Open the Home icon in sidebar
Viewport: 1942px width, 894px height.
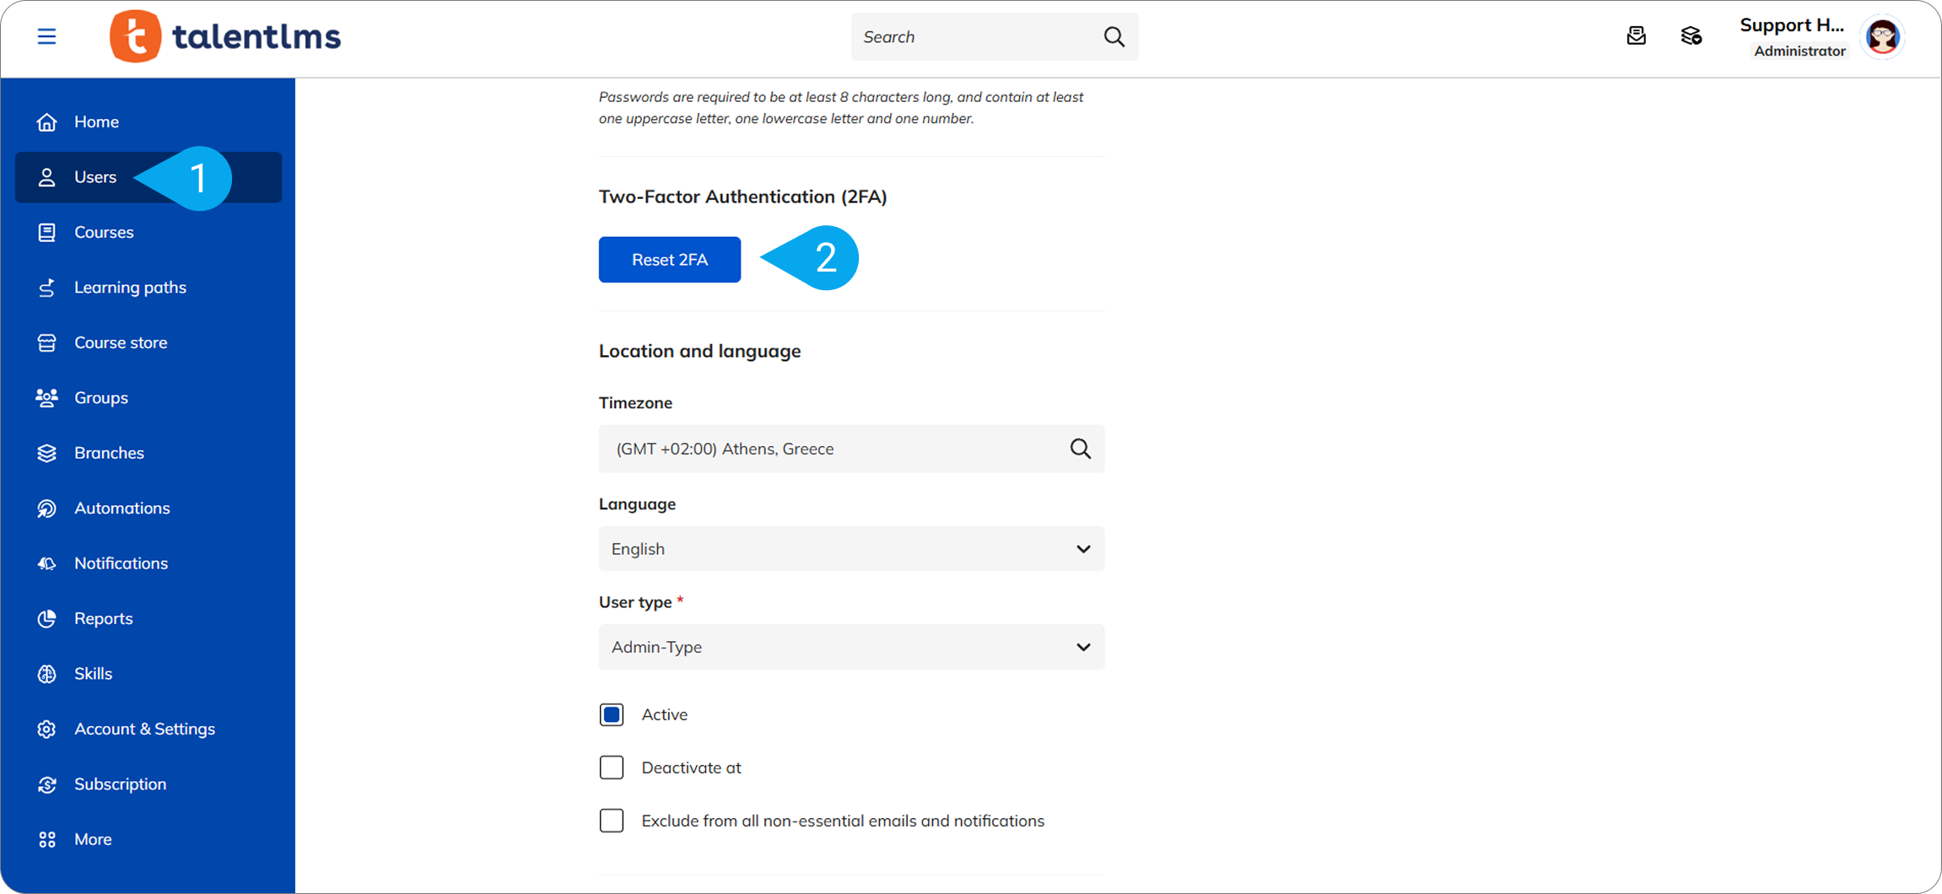pyautogui.click(x=47, y=121)
